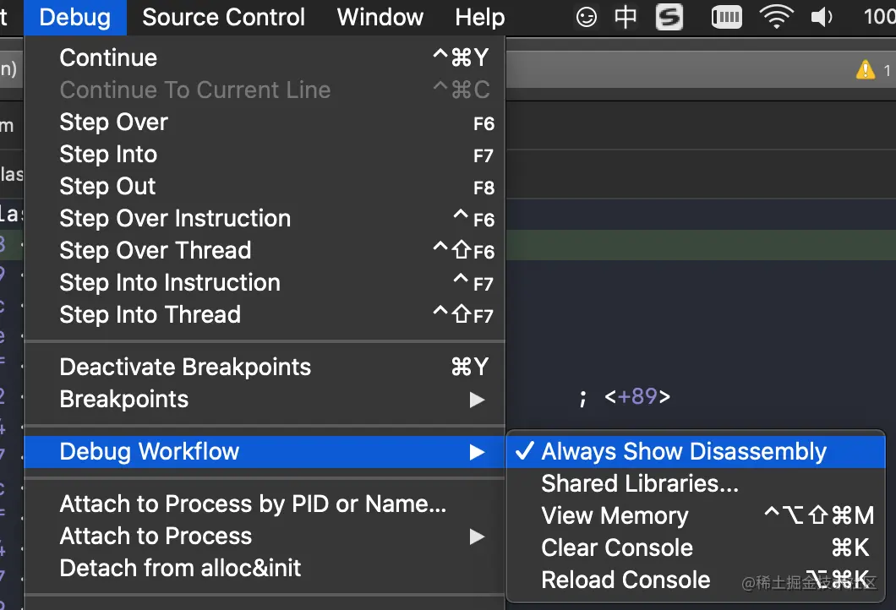Click the volume speaker icon
896x610 pixels.
[x=822, y=17]
